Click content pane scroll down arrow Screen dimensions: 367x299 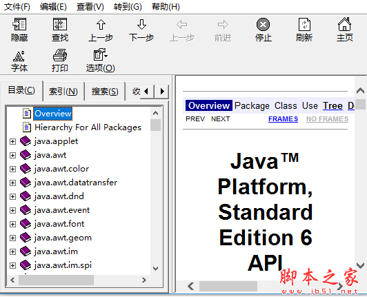(x=360, y=265)
